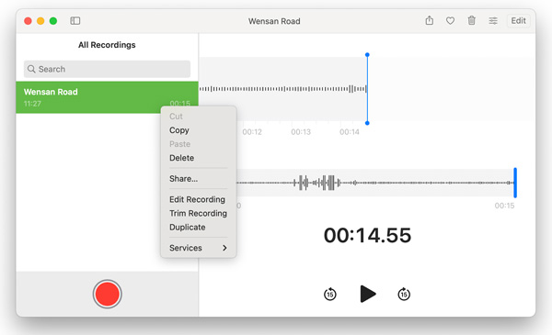Image resolution: width=552 pixels, height=335 pixels.
Task: Click the Search field
Action: (107, 69)
